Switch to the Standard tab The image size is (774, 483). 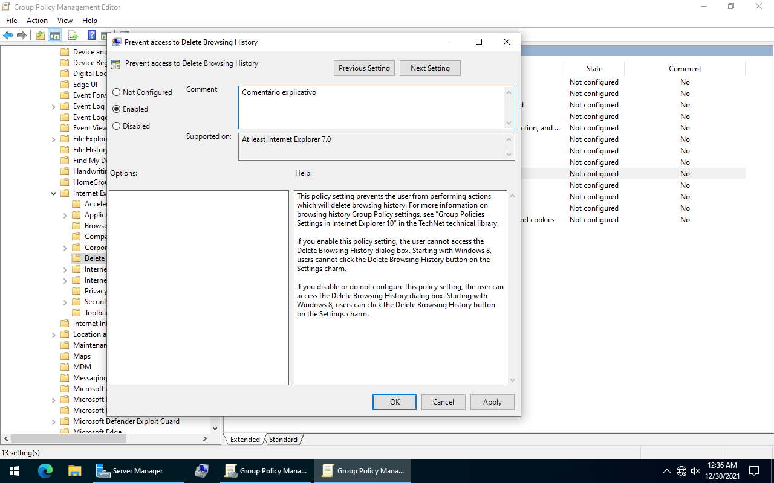coord(283,440)
